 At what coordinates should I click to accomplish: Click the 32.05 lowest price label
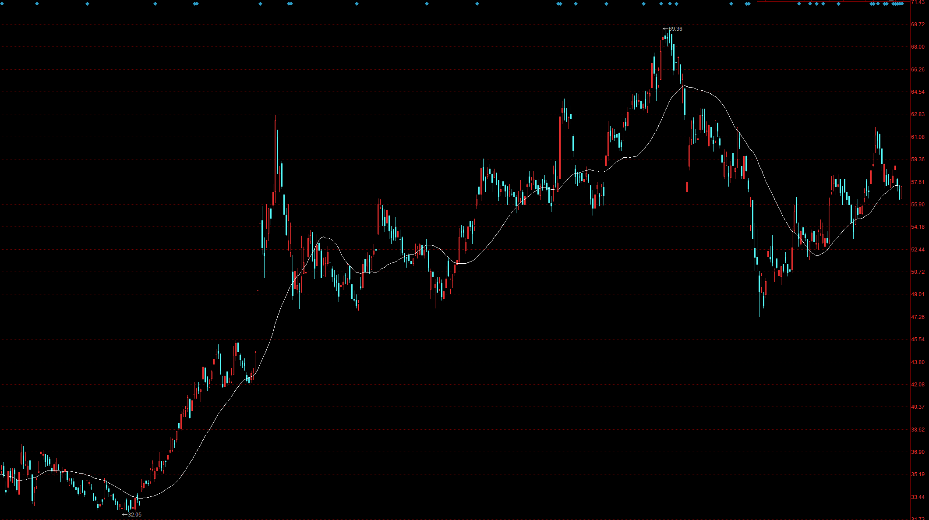(134, 515)
